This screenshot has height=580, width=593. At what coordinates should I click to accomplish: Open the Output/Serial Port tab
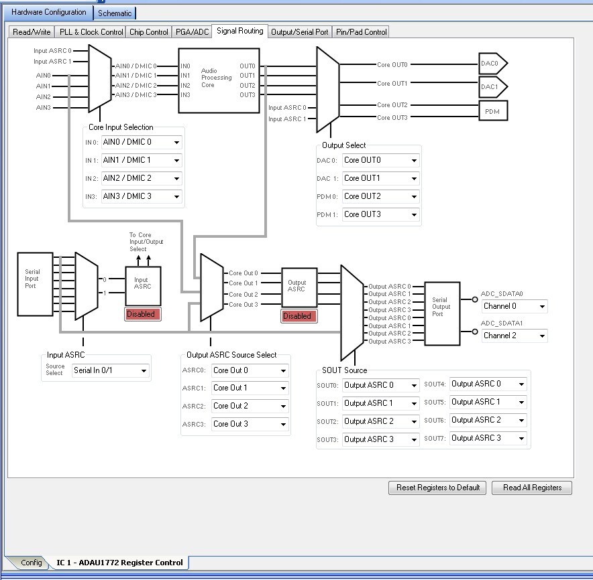point(300,32)
